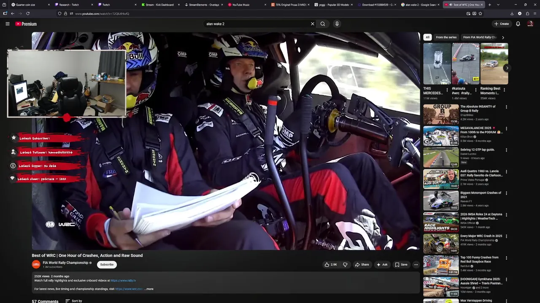Open options for Audi Quattro 1983 vs. Lancia video

506,172
